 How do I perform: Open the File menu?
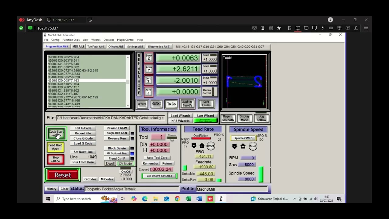(x=46, y=40)
